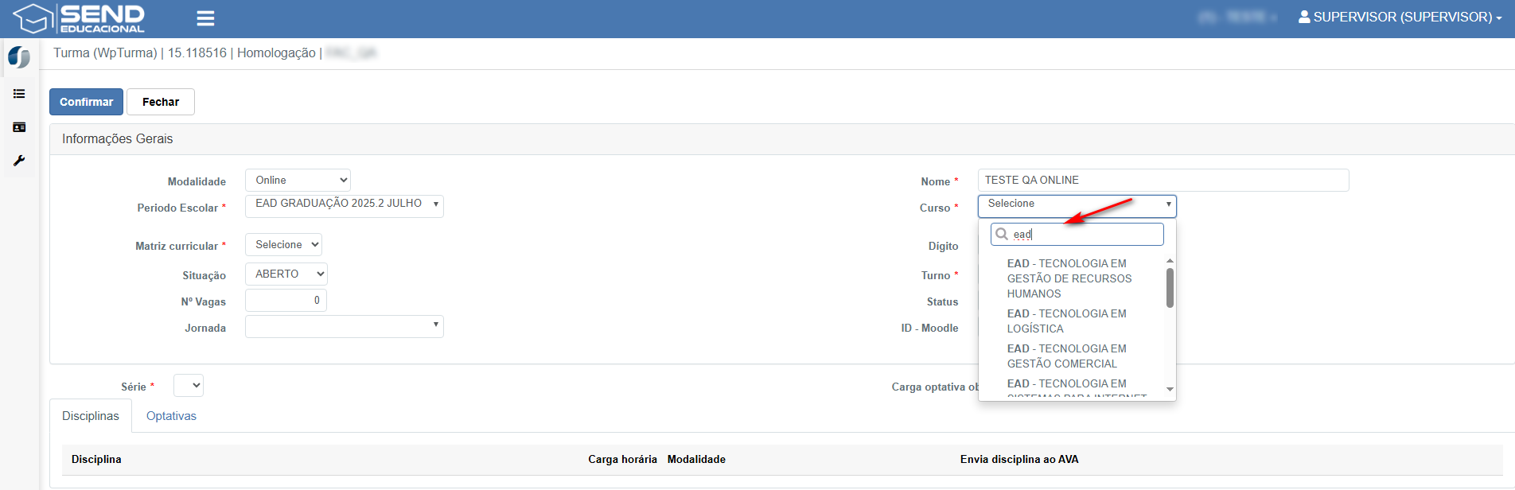Select EAD - Tecnologia em Logística option

[x=1066, y=321]
